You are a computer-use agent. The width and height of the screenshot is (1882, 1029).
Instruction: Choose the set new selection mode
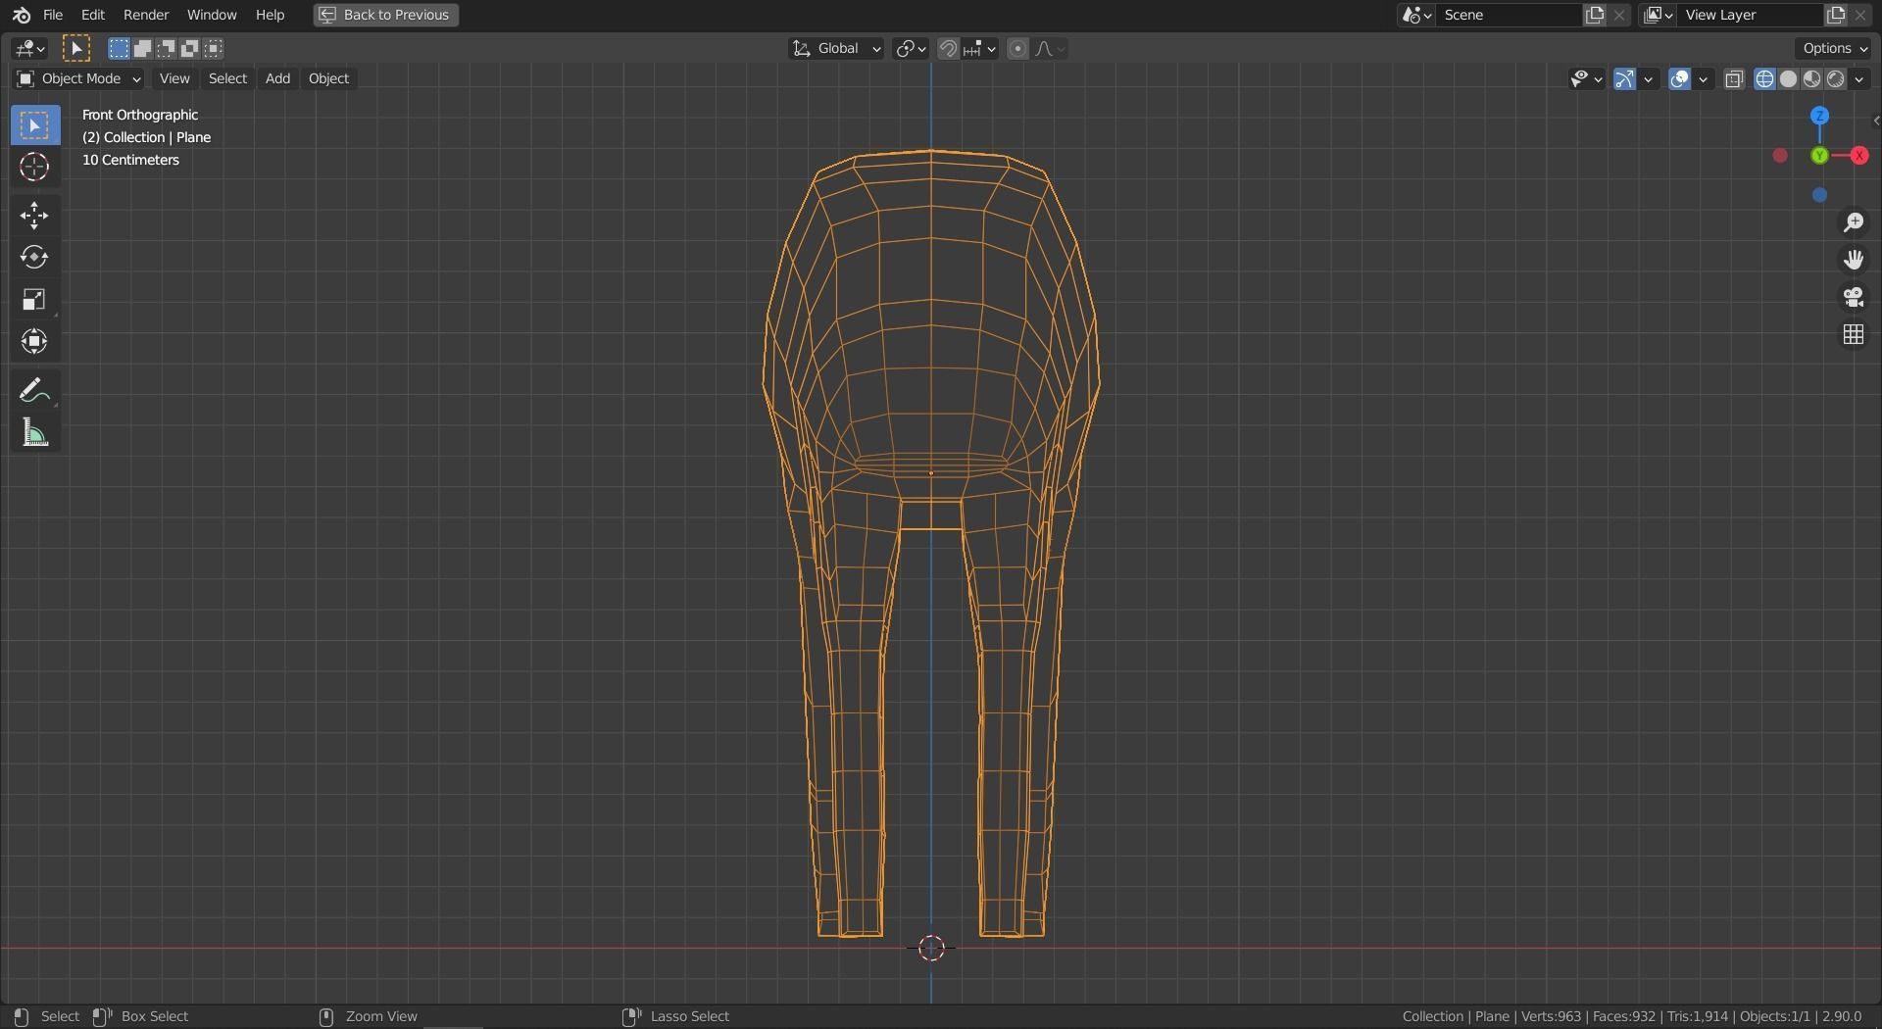coord(119,48)
